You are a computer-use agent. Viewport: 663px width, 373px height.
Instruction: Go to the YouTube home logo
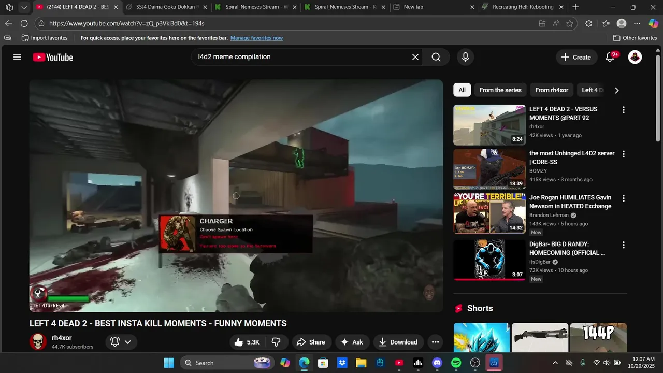pyautogui.click(x=53, y=58)
